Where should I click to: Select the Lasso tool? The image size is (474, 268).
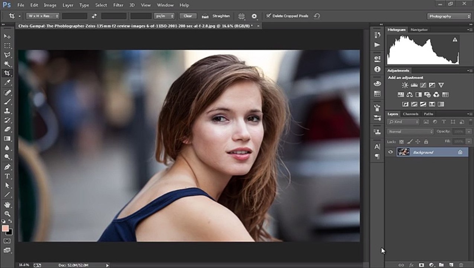pos(7,55)
